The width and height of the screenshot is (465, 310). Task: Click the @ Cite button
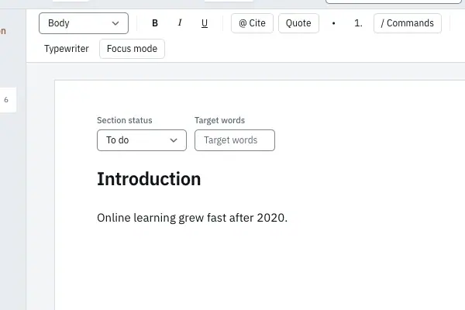point(252,23)
